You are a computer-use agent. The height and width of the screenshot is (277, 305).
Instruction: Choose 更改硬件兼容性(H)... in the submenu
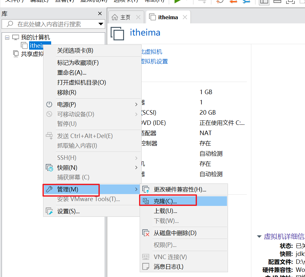point(184,190)
